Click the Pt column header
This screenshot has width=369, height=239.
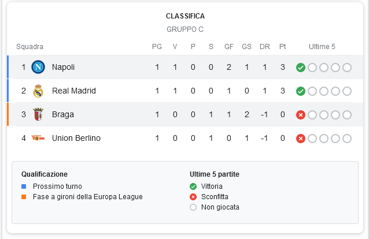click(x=282, y=47)
